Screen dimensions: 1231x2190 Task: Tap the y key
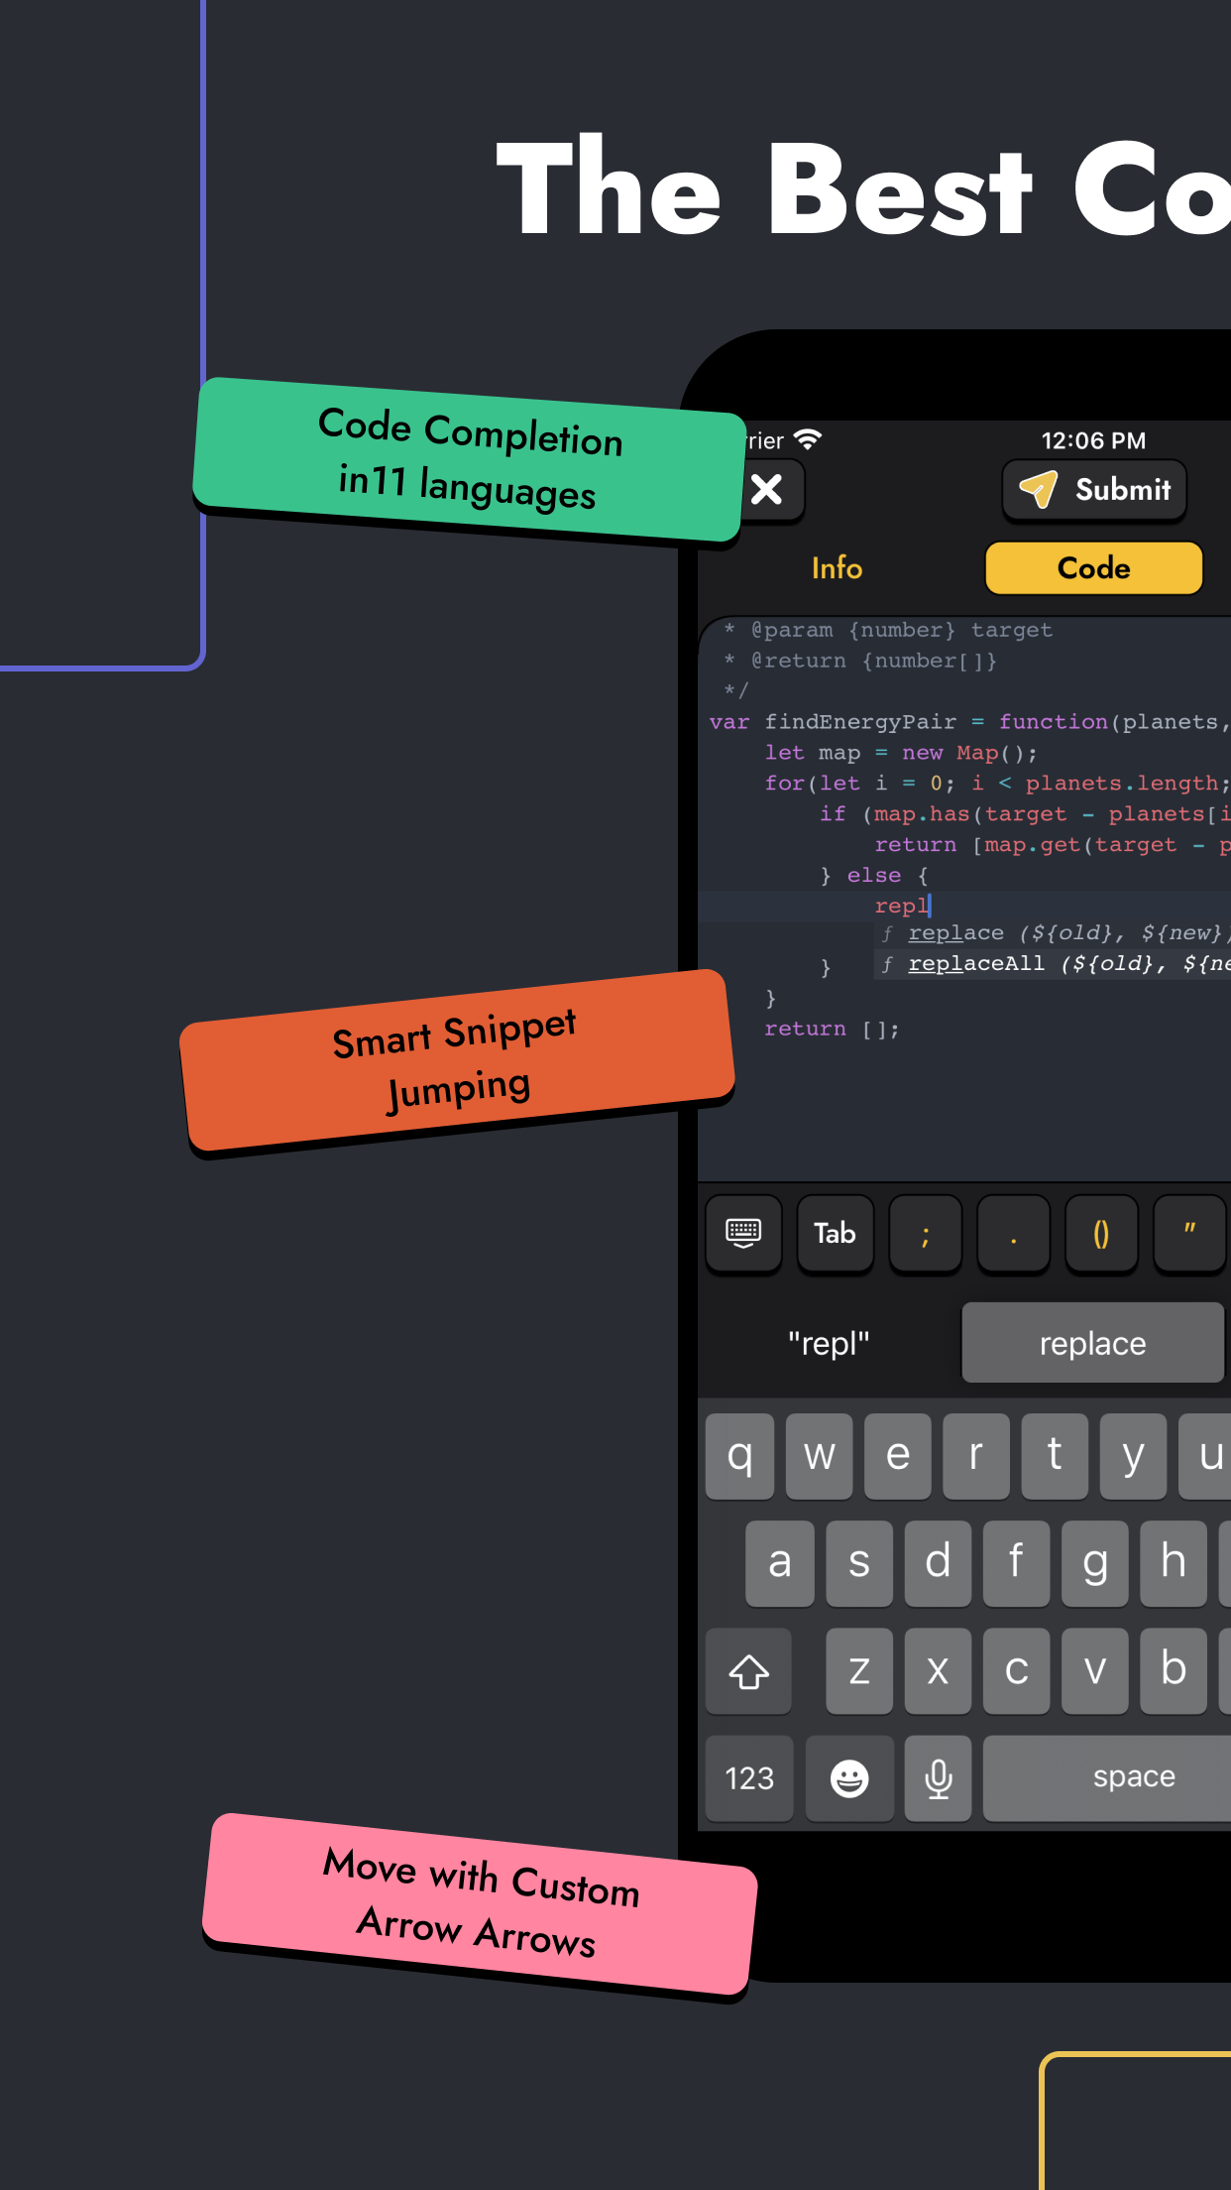(1133, 1456)
